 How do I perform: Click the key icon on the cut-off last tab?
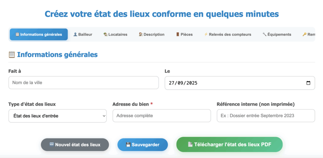(x=304, y=34)
